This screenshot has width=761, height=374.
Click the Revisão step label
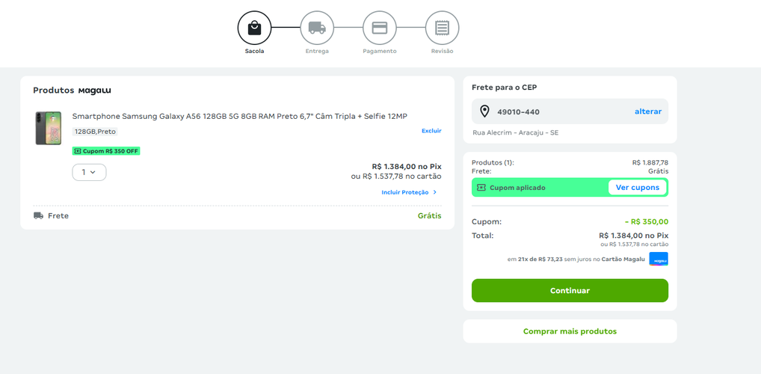tap(442, 51)
